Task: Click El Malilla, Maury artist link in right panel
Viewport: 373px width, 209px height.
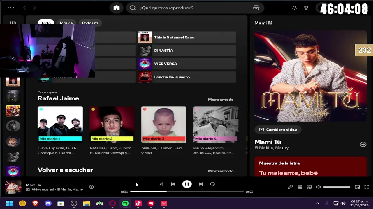Action: tap(272, 148)
